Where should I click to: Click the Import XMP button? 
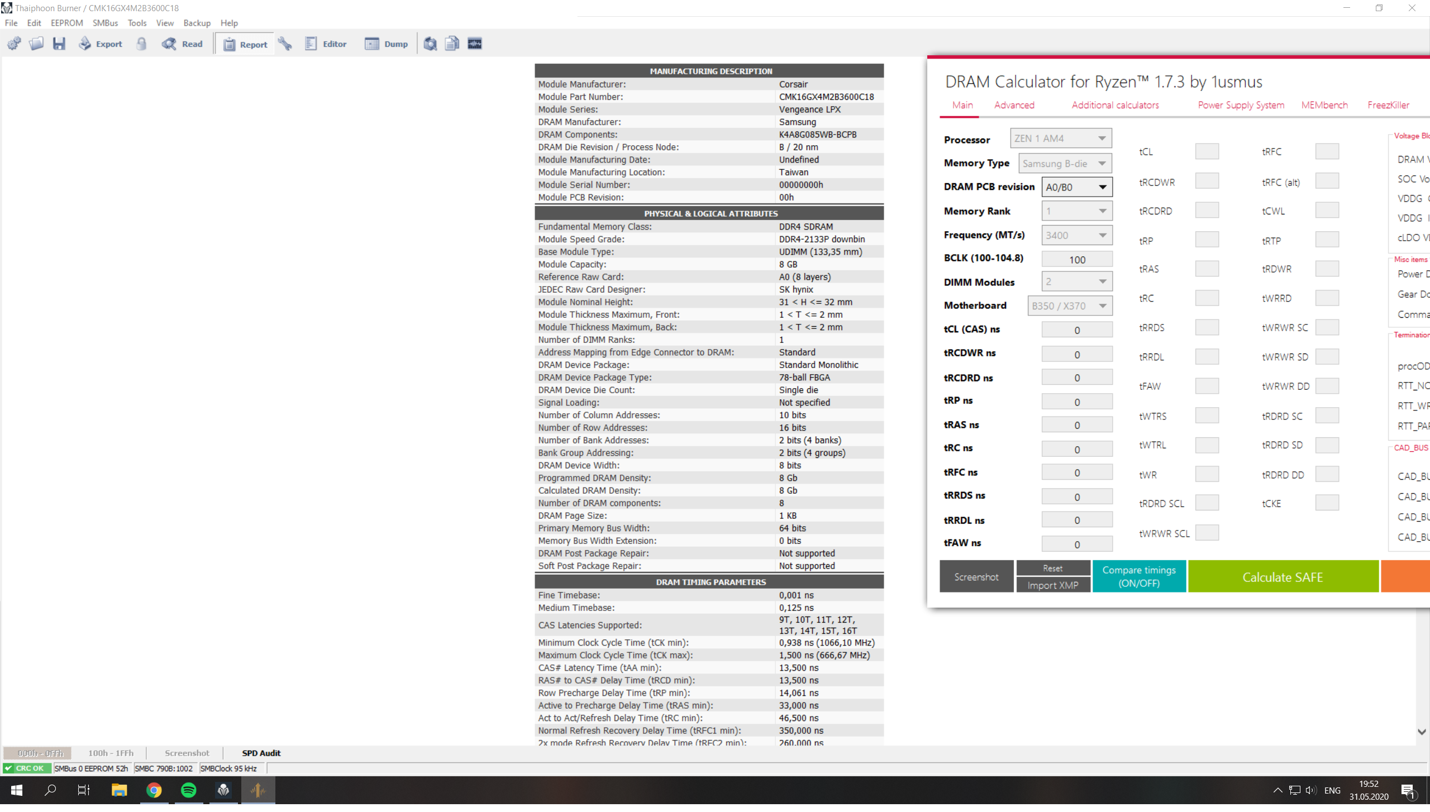click(1052, 585)
